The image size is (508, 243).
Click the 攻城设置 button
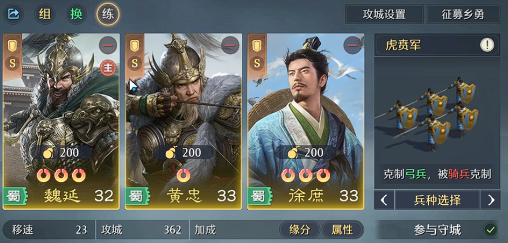click(384, 14)
